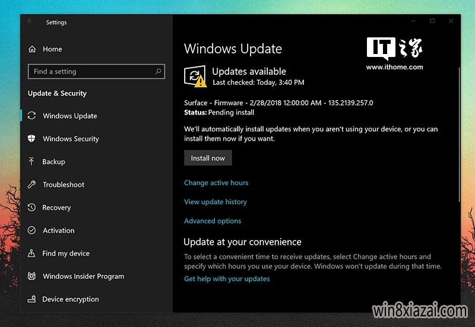The height and width of the screenshot is (327, 475).
Task: Click Last checked: Today, 3:40 PM text
Action: [x=258, y=82]
